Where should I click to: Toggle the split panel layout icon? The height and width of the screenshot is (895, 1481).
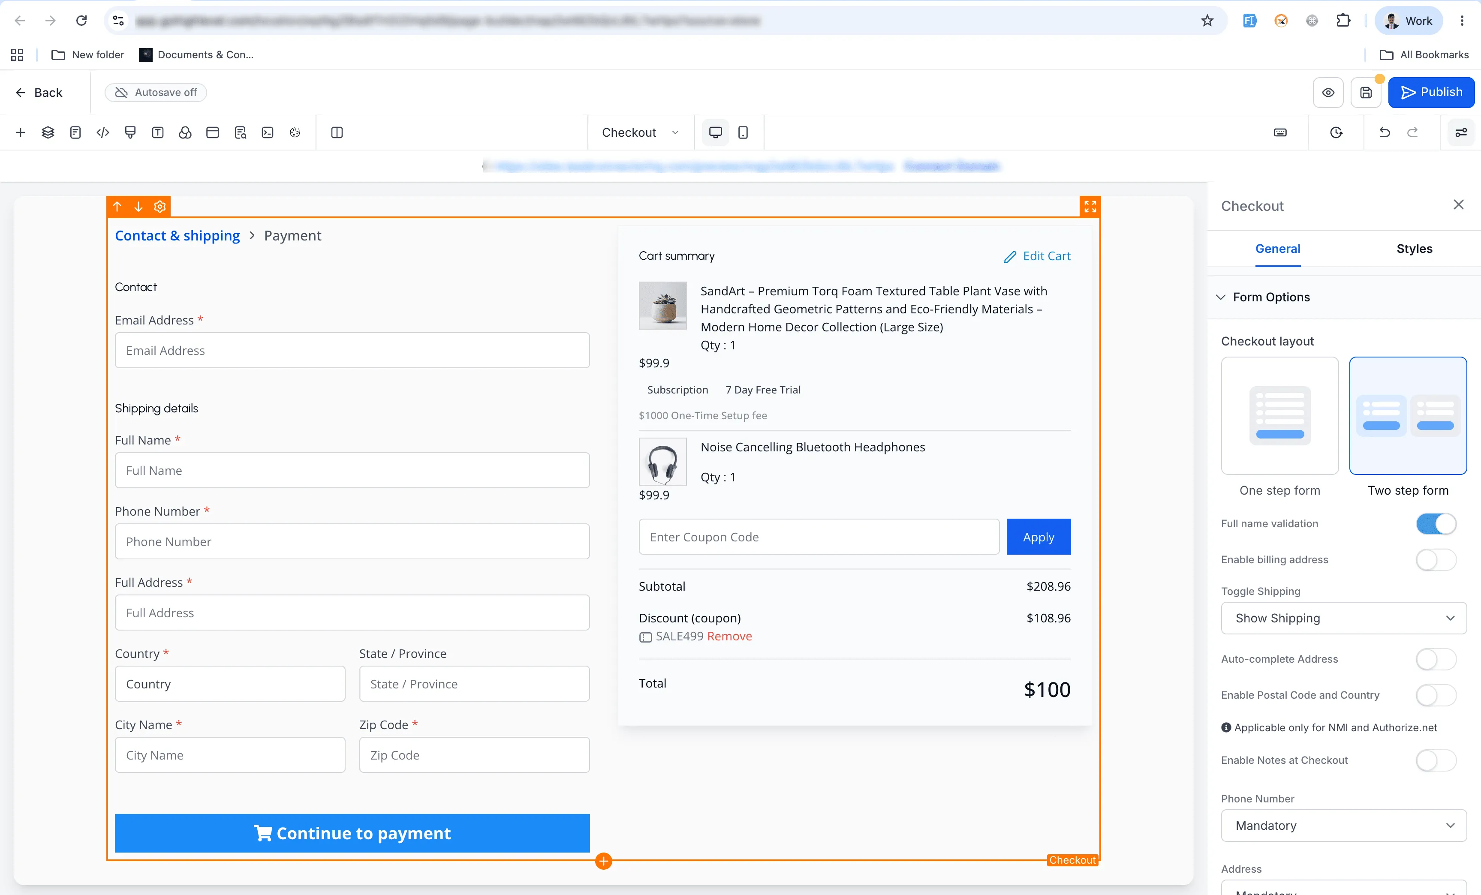point(337,132)
